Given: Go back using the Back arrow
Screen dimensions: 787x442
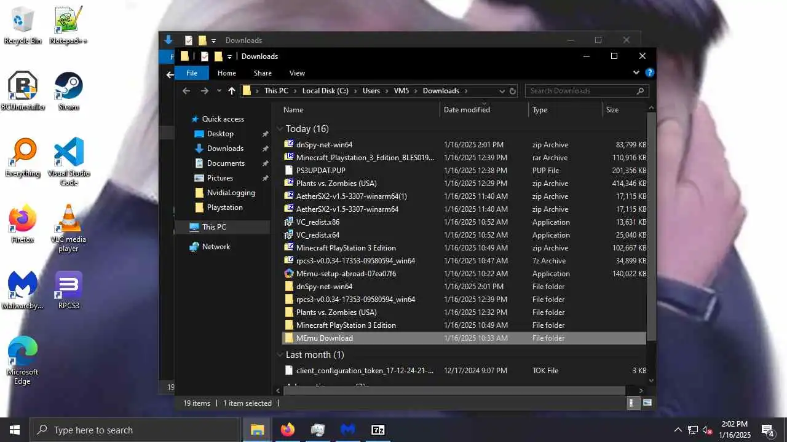Looking at the screenshot, I should tap(186, 91).
